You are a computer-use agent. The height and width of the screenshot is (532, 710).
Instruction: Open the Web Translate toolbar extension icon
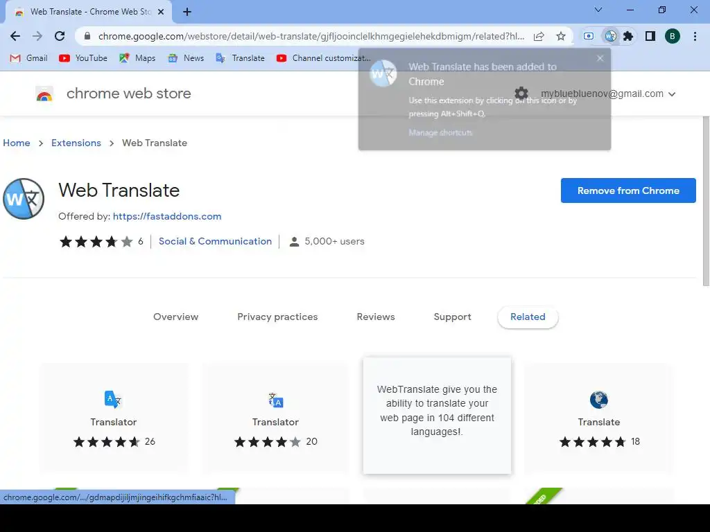click(610, 36)
